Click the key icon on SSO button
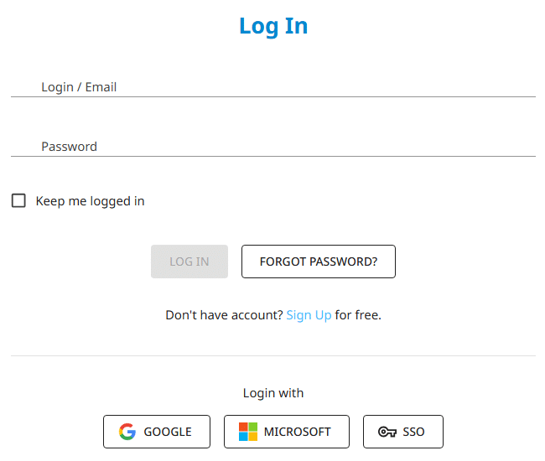The height and width of the screenshot is (461, 545). pos(387,432)
